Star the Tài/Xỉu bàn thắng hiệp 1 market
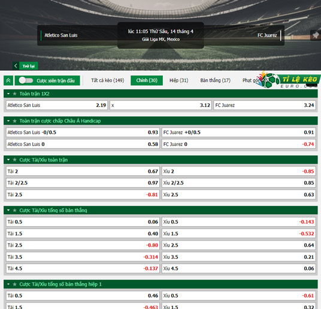 14,284
